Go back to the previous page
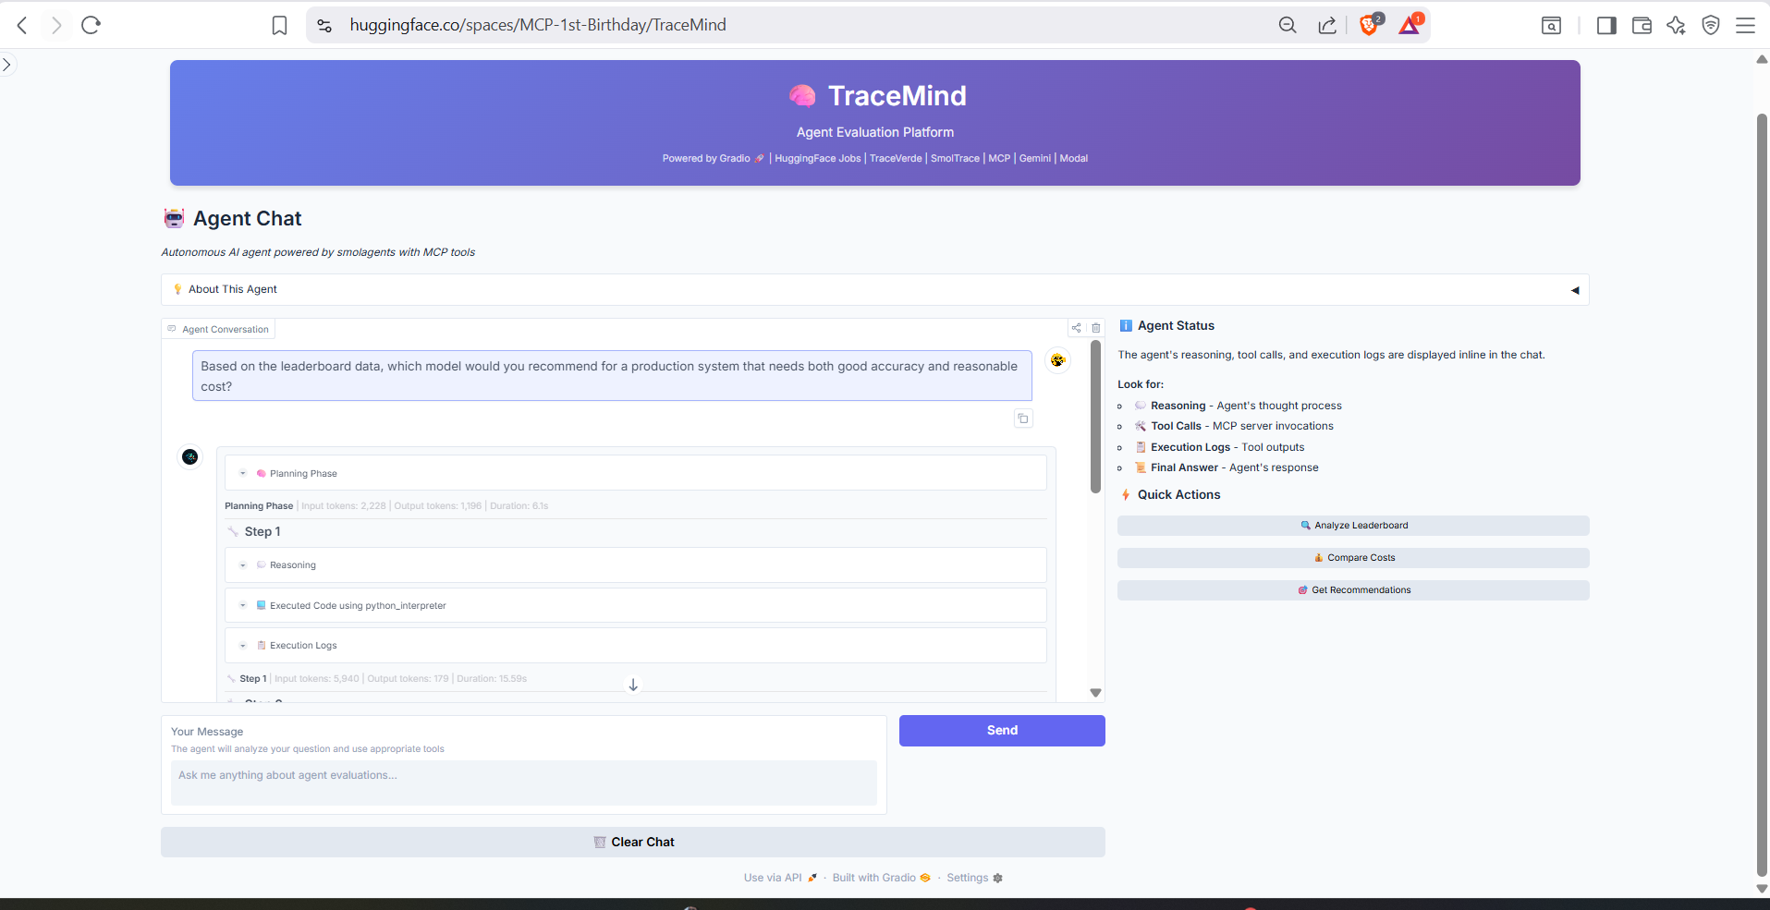 tap(22, 25)
